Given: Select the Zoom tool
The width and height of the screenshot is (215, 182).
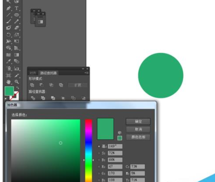Looking at the screenshot, I should pos(17,82).
